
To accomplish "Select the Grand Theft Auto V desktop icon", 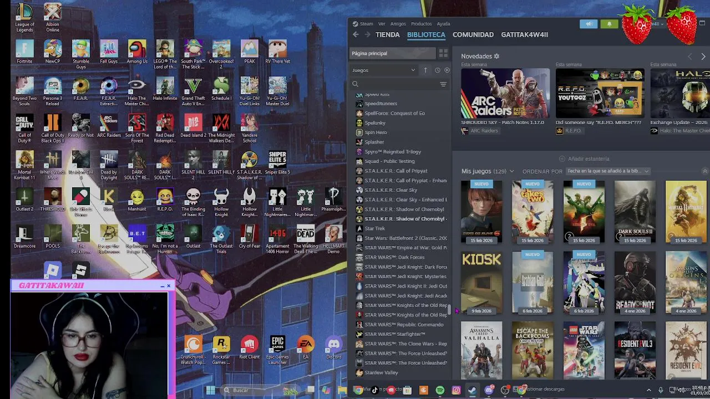I will tap(193, 92).
